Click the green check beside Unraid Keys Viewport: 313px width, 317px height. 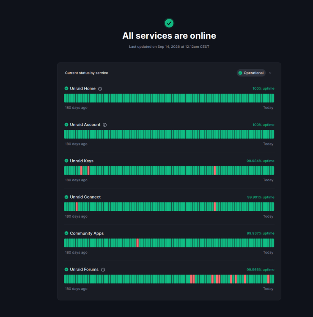pyautogui.click(x=66, y=161)
